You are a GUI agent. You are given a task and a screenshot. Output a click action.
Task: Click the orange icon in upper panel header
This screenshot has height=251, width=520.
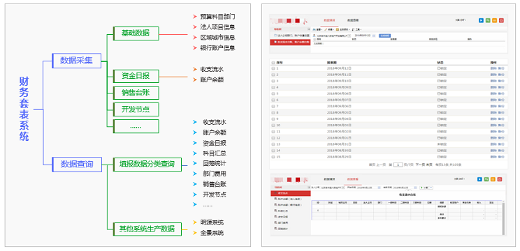(494, 20)
